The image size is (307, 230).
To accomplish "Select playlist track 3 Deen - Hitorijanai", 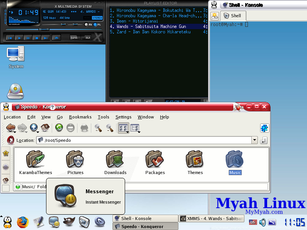I will pos(158,21).
